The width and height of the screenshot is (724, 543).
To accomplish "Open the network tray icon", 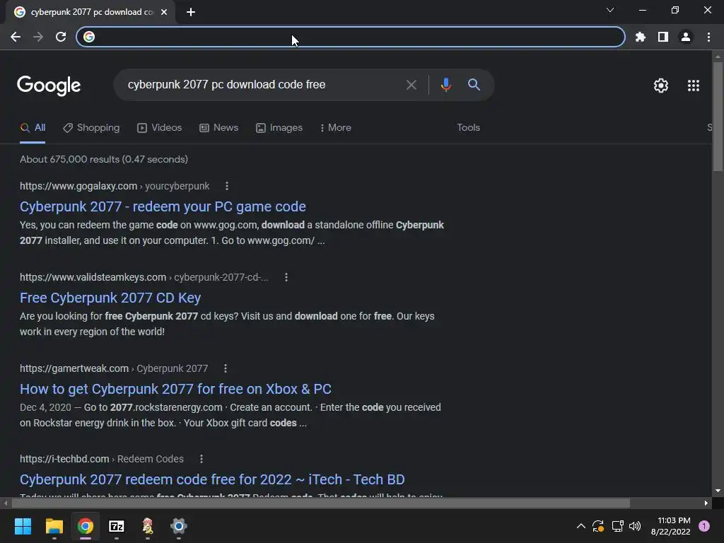I will coord(617,526).
